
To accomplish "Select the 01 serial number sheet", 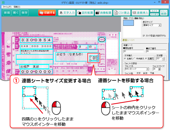I will [94, 58].
